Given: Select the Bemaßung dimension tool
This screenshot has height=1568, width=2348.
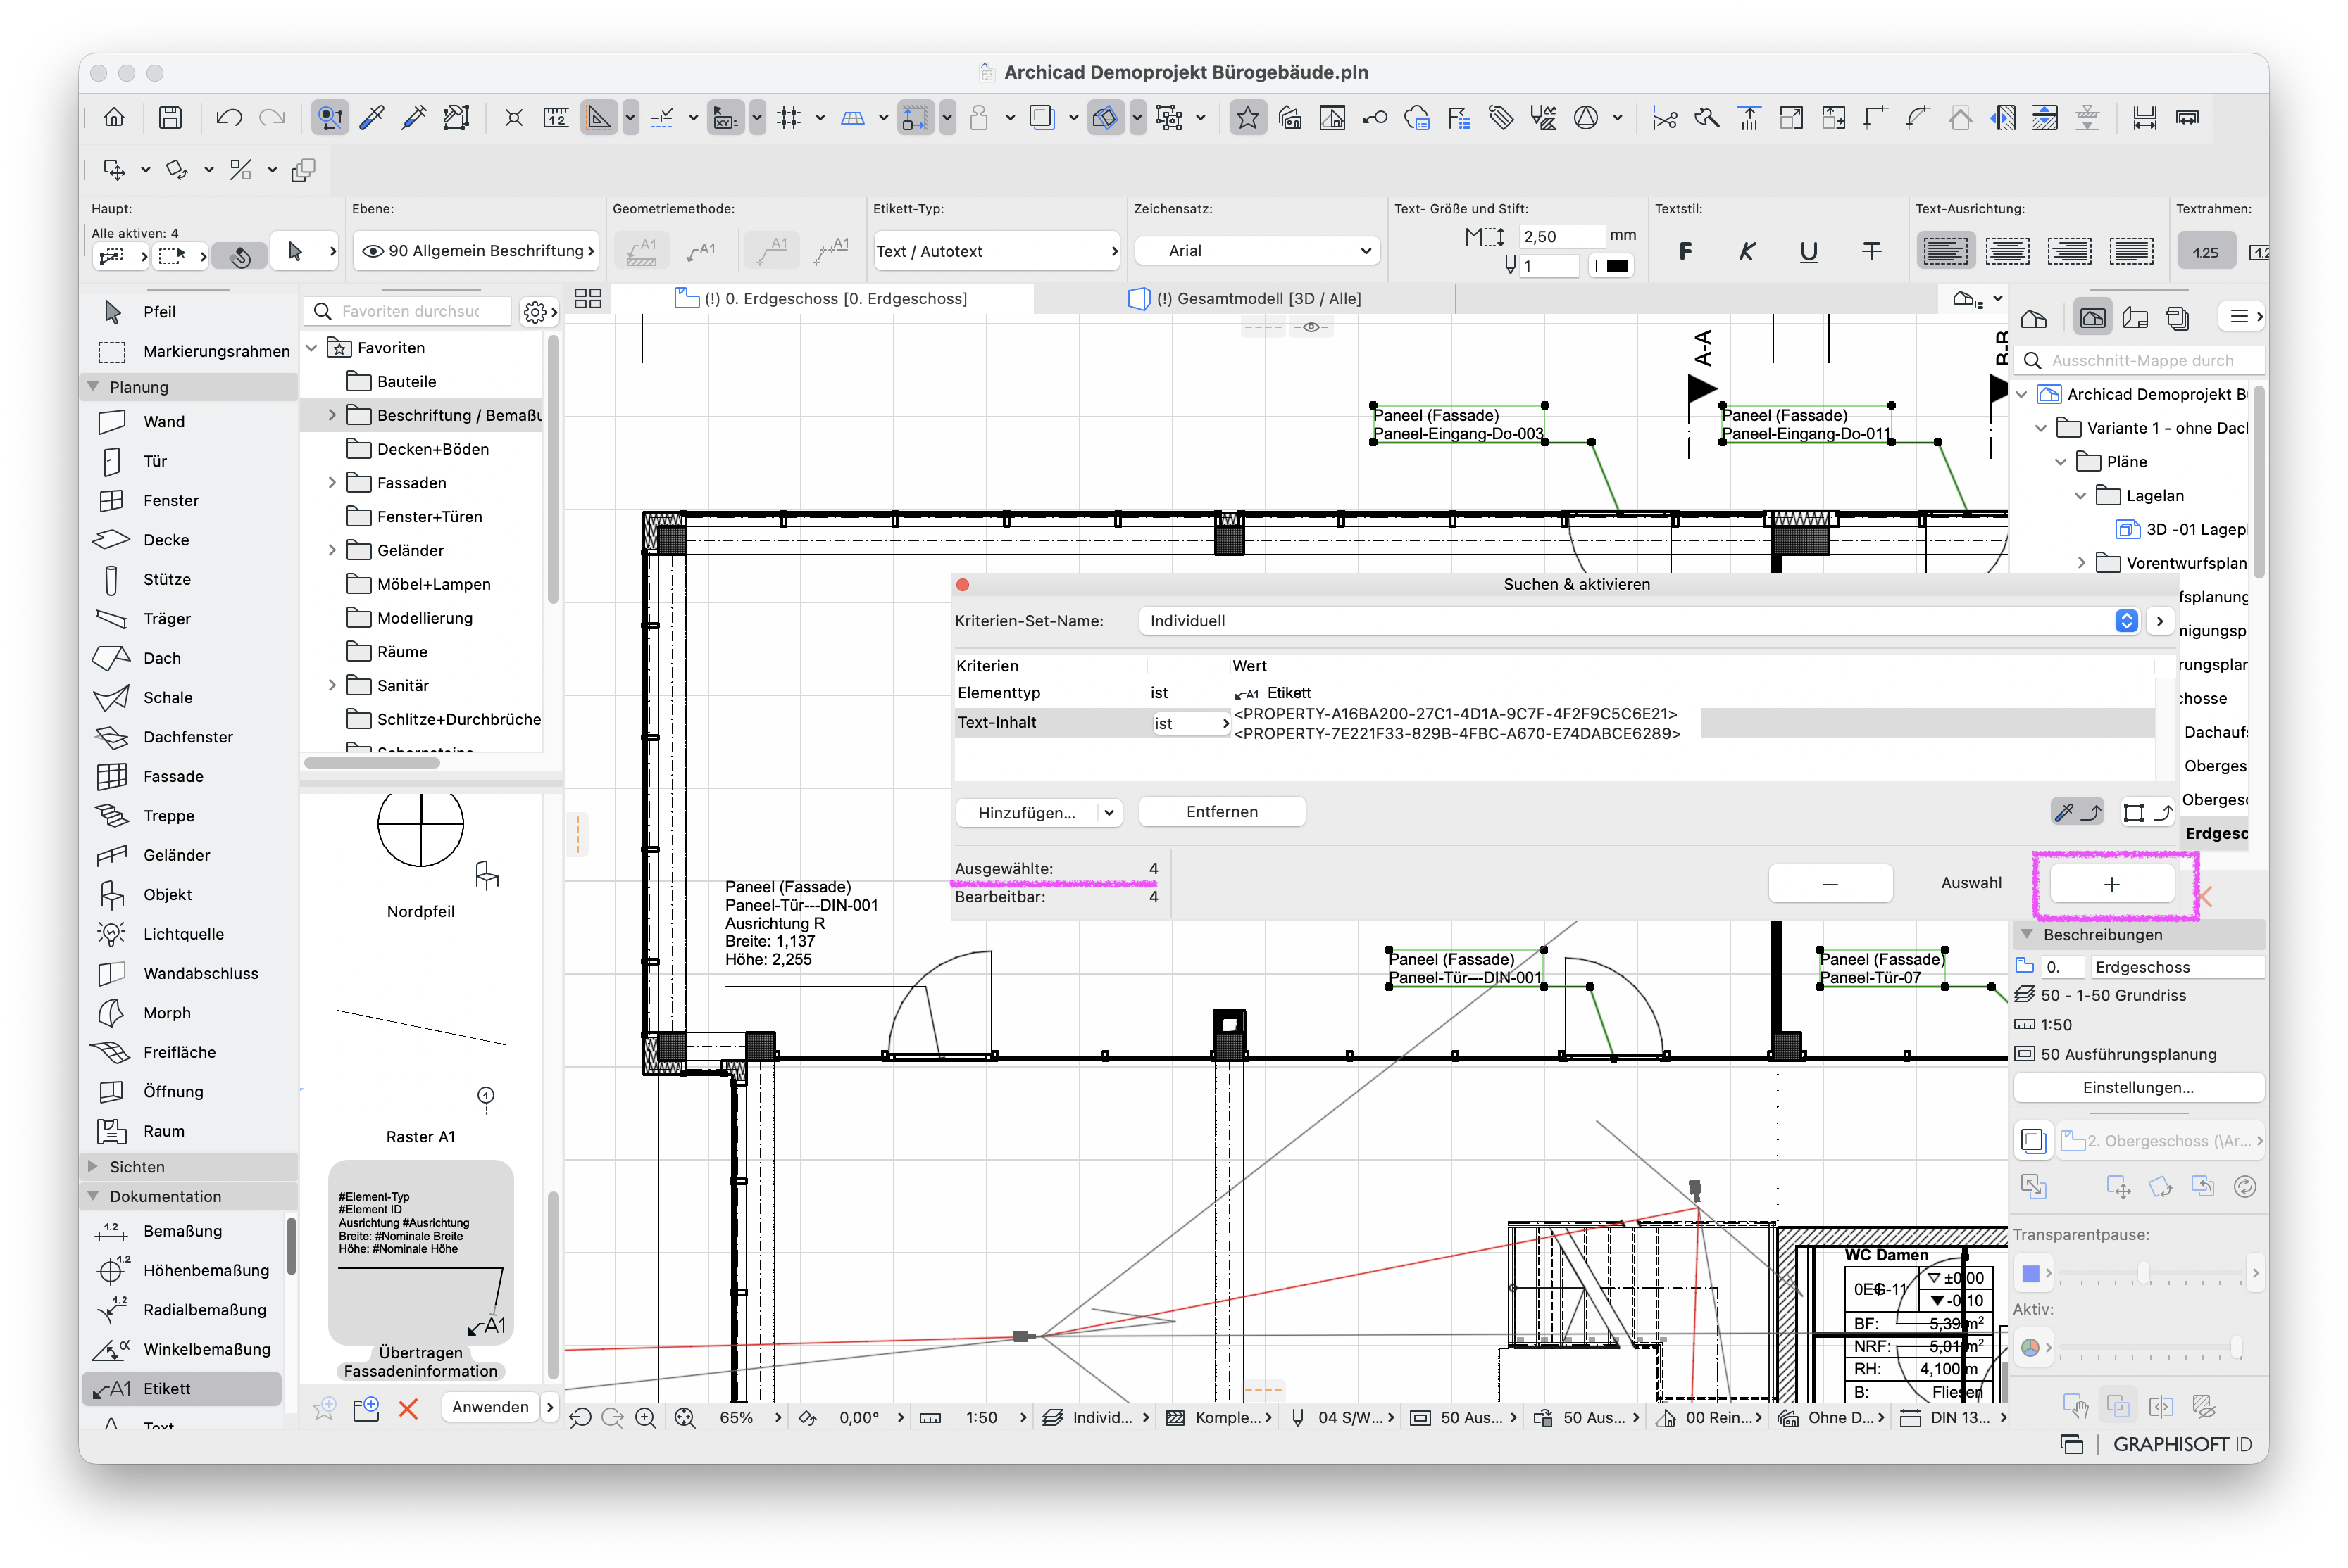Looking at the screenshot, I should pos(182,1231).
